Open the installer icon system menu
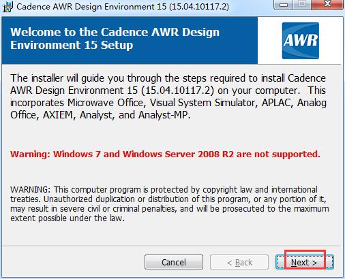Screen dimensions: 345x279 [x=7, y=7]
